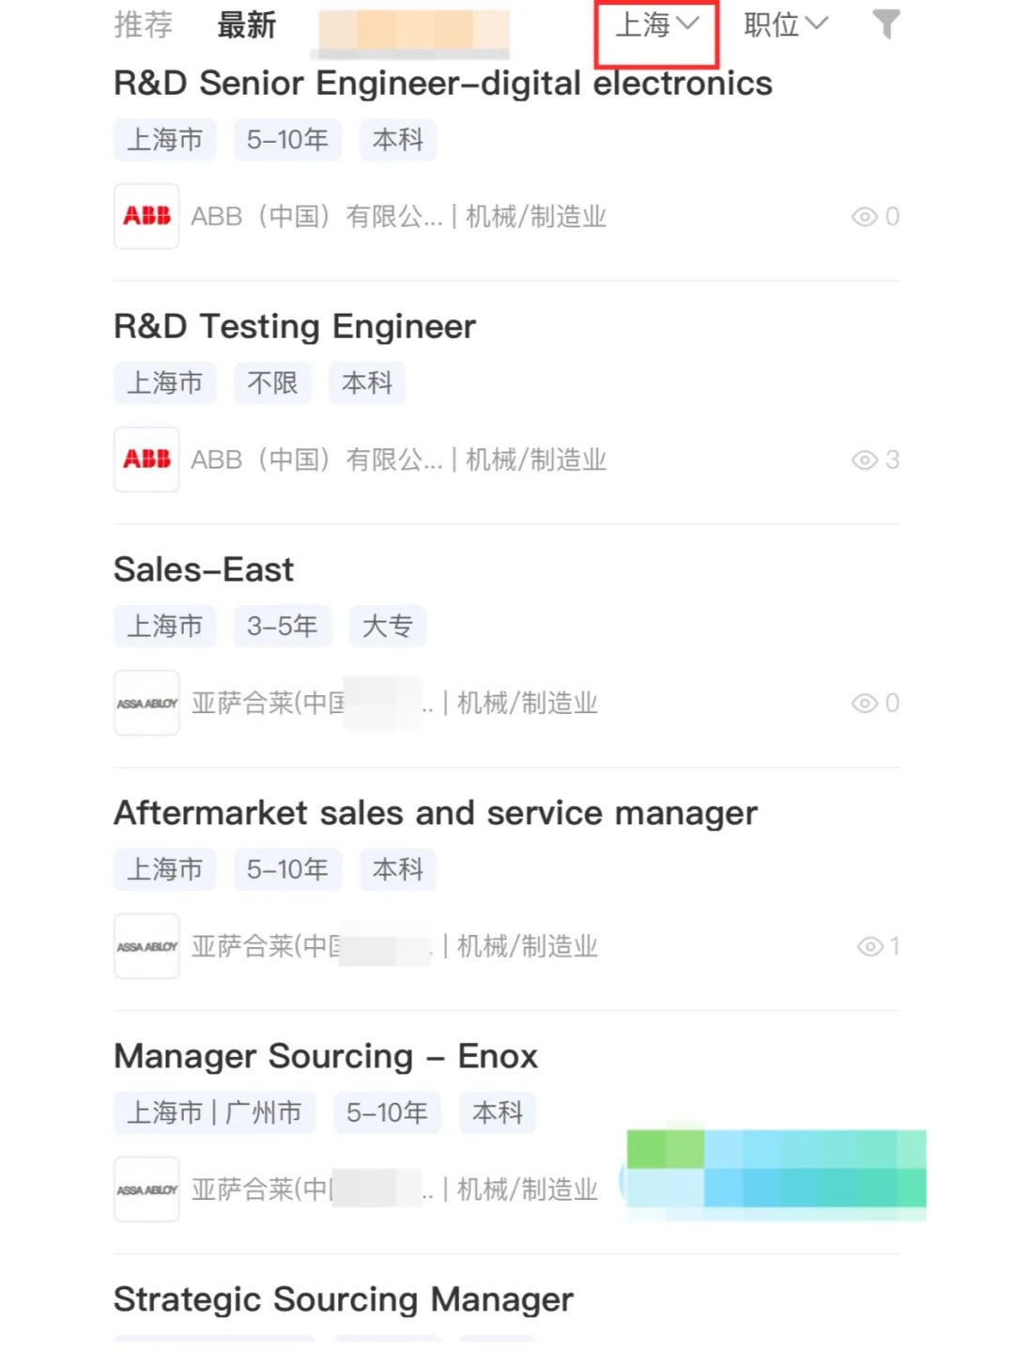Click the 上海市 | 广州市 location tag
This screenshot has height=1353, width=1014.
[214, 1112]
